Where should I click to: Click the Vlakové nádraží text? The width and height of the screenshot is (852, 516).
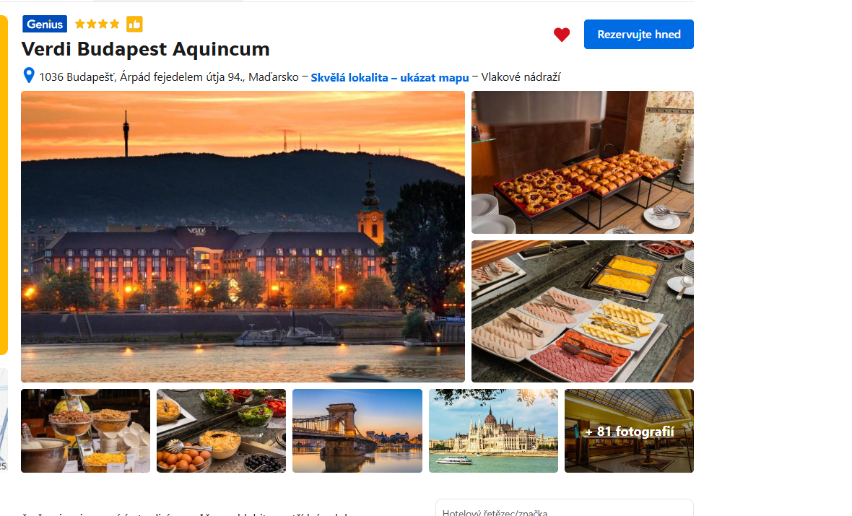(x=521, y=77)
